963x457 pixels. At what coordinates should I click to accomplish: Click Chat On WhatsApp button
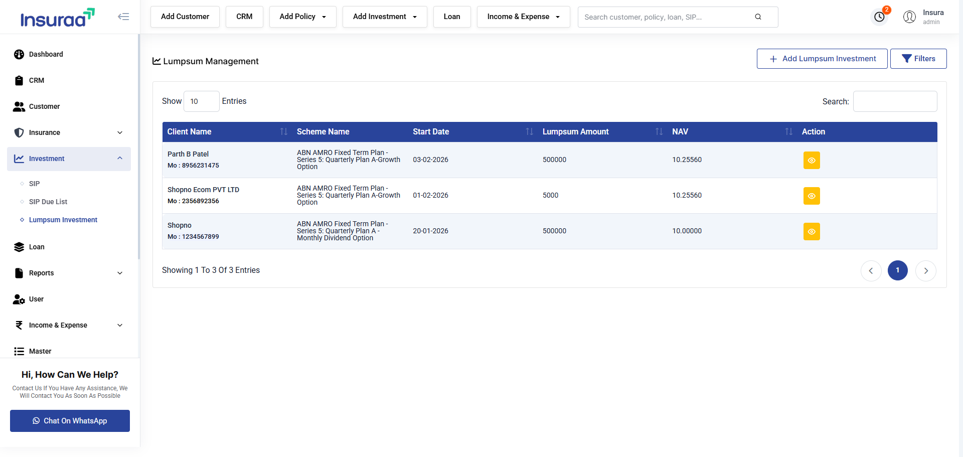point(70,421)
